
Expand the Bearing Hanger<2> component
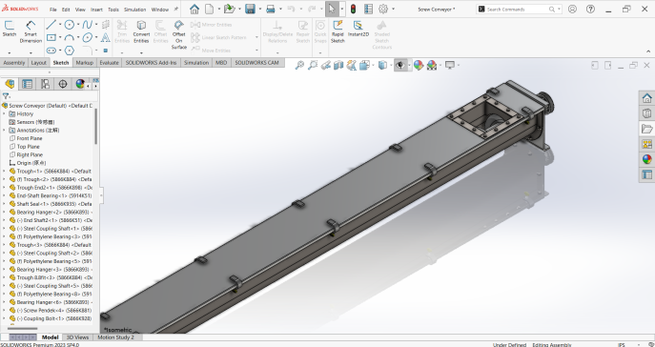[4, 213]
